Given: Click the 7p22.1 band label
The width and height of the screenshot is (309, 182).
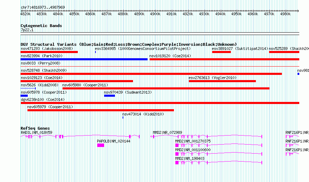Looking at the screenshot, I should click(27, 30).
